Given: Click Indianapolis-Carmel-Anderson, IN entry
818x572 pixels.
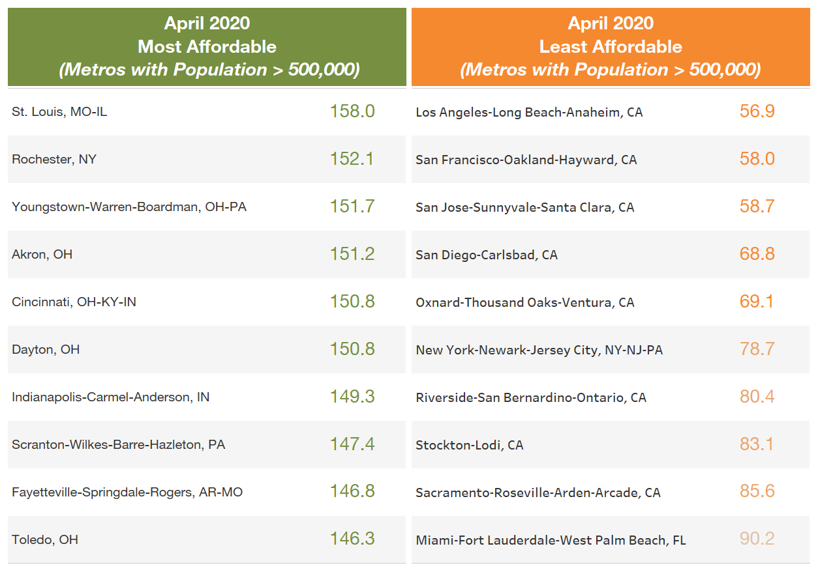Looking at the screenshot, I should pyautogui.click(x=111, y=397).
